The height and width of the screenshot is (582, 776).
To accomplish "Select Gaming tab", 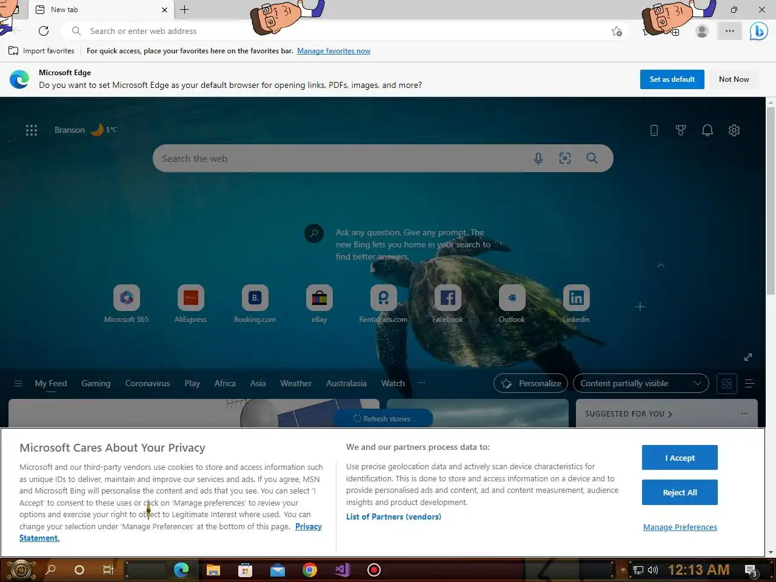I will tap(96, 383).
